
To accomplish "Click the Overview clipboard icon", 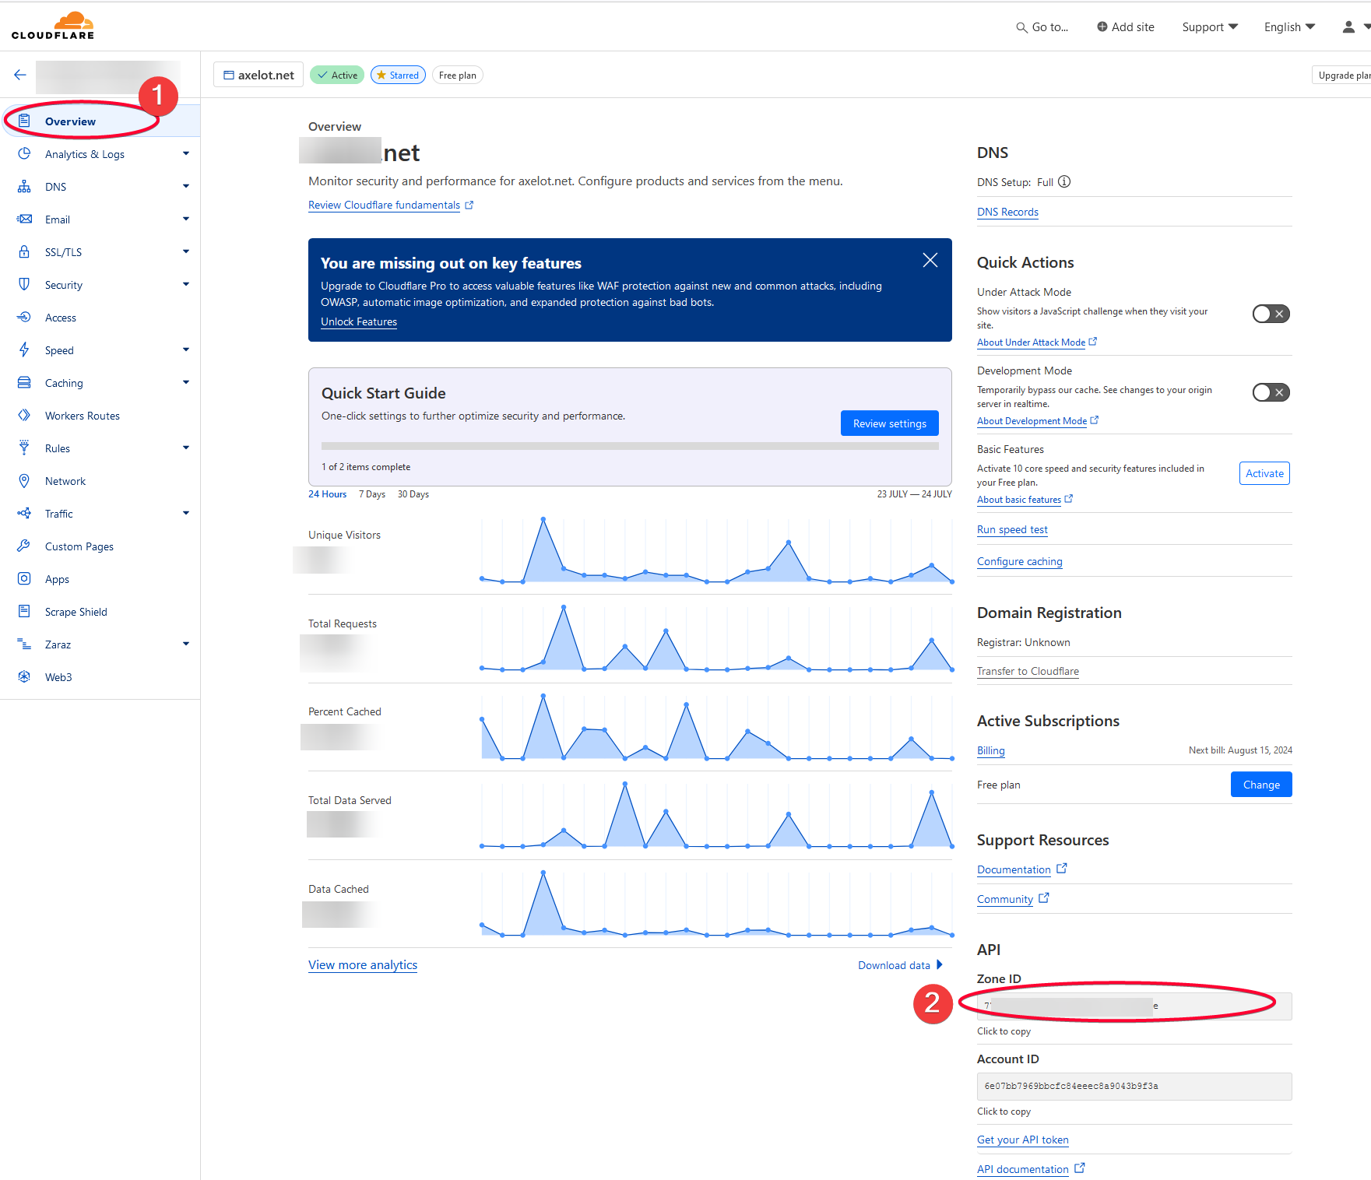I will click(x=24, y=121).
